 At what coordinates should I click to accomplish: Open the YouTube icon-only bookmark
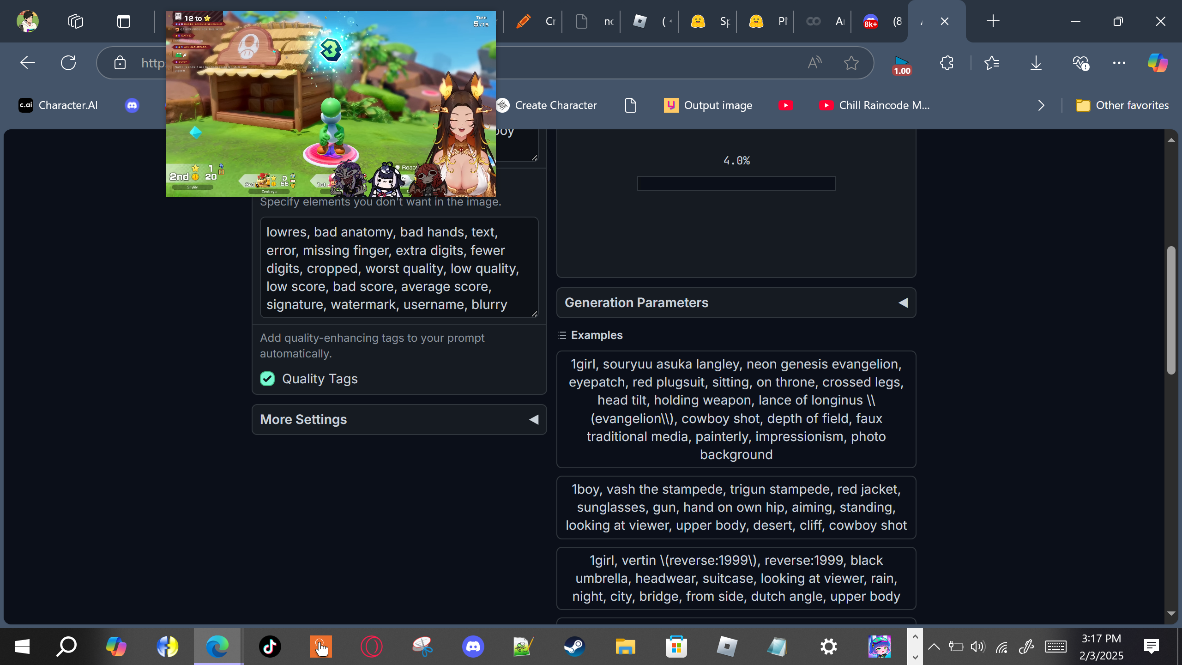(785, 105)
